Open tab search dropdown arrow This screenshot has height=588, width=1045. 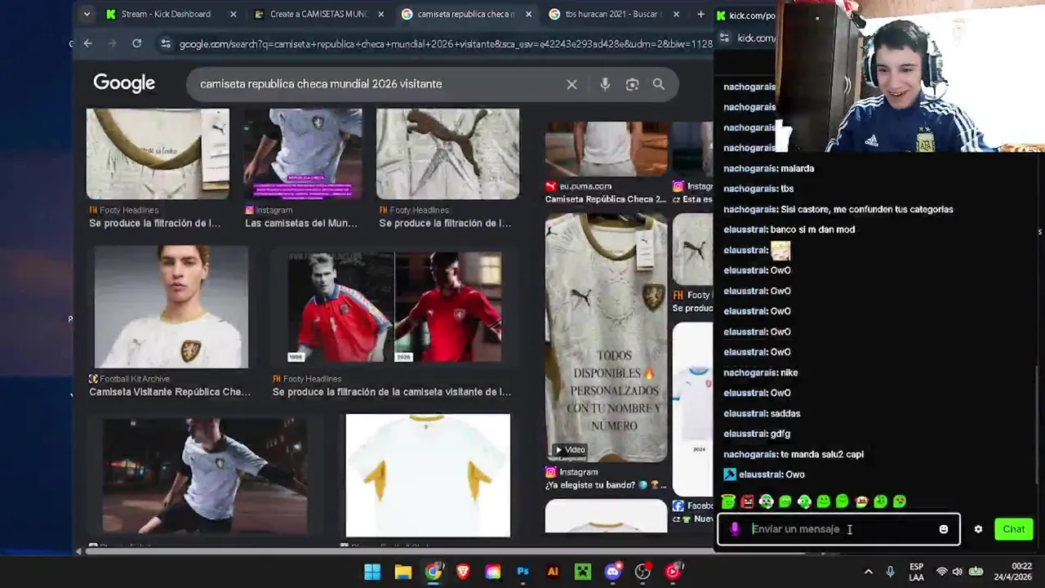pos(87,14)
